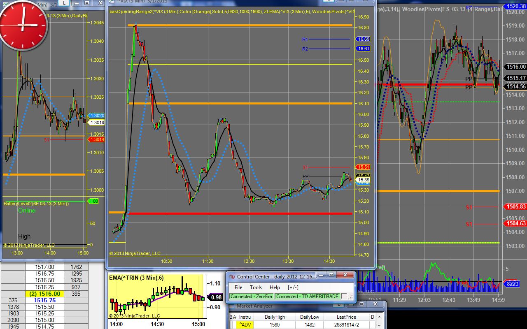Toggle the [+/-] expand control in Control Center
This screenshot has height=329, width=527.
coord(293,287)
